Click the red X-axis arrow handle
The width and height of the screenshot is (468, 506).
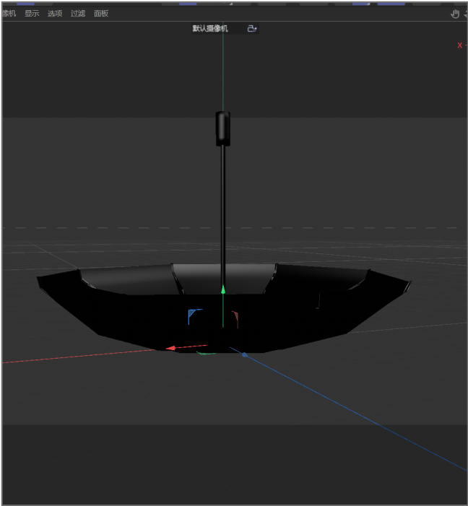170,348
